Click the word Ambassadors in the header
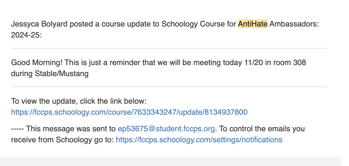The image size is (349, 166). (294, 24)
